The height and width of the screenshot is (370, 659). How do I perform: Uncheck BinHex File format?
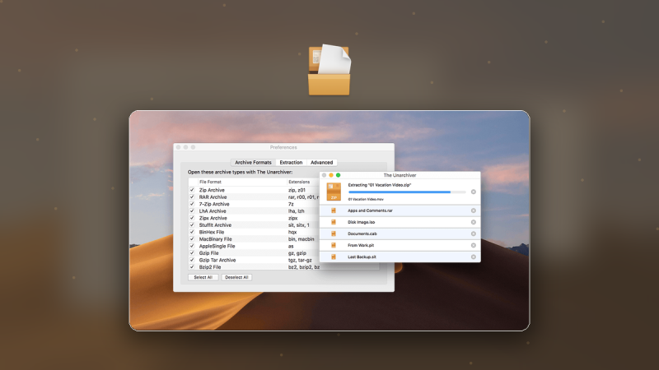coord(192,232)
